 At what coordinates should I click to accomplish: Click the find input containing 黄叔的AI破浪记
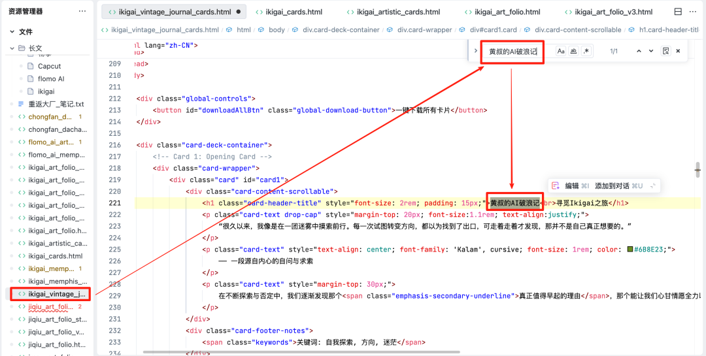click(x=513, y=52)
